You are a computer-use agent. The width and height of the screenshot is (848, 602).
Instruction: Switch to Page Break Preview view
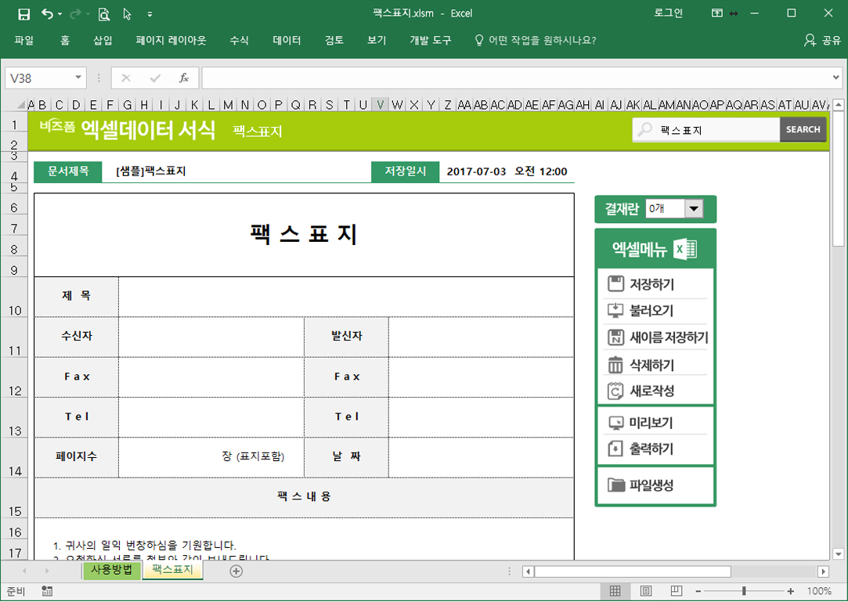point(677,591)
